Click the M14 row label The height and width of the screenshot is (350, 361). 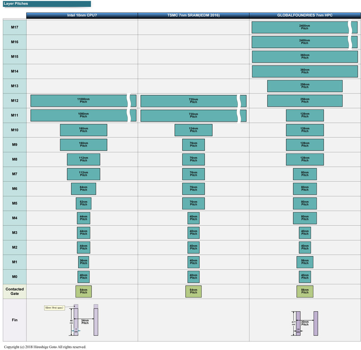pos(14,71)
